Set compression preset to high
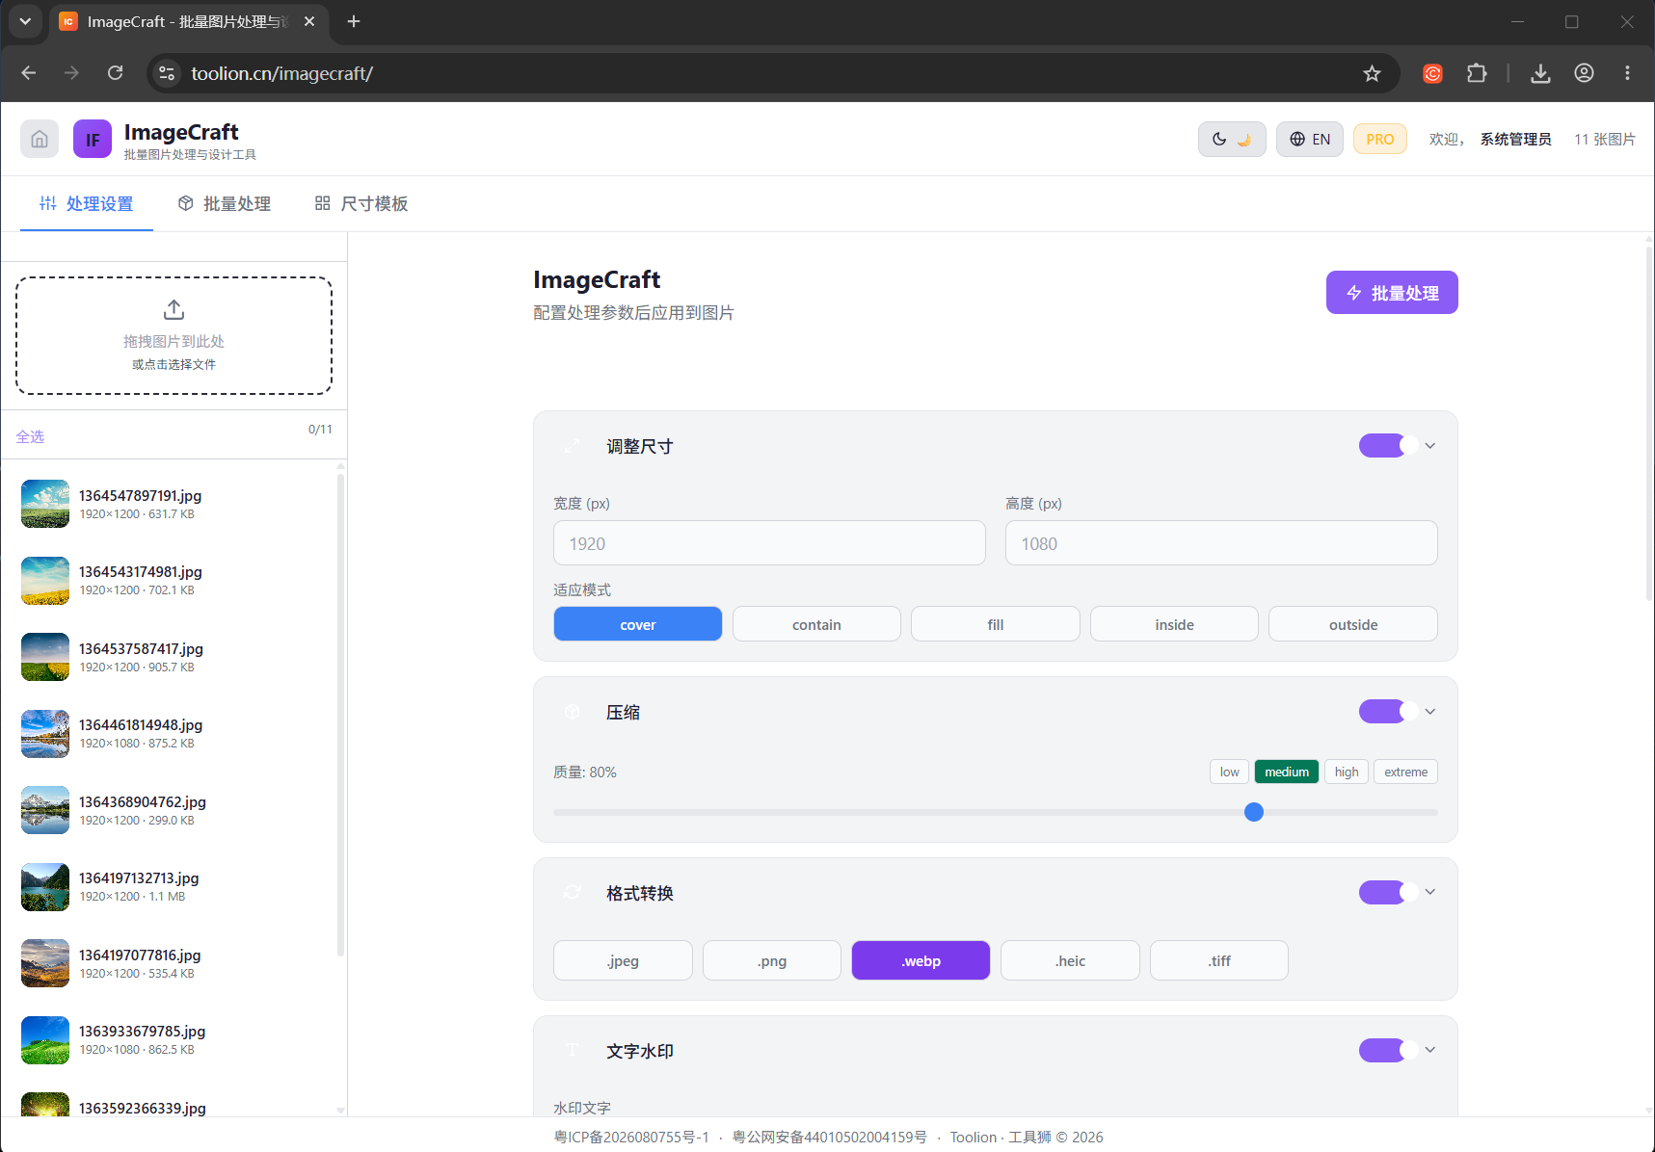Image resolution: width=1655 pixels, height=1152 pixels. (1347, 772)
